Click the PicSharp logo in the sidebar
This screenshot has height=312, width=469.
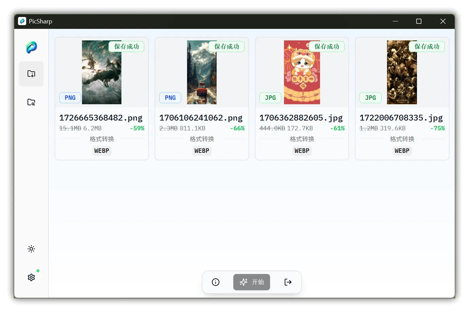tap(31, 47)
